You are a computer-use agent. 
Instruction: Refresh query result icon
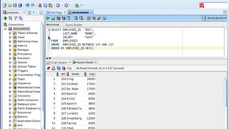click(x=59, y=68)
